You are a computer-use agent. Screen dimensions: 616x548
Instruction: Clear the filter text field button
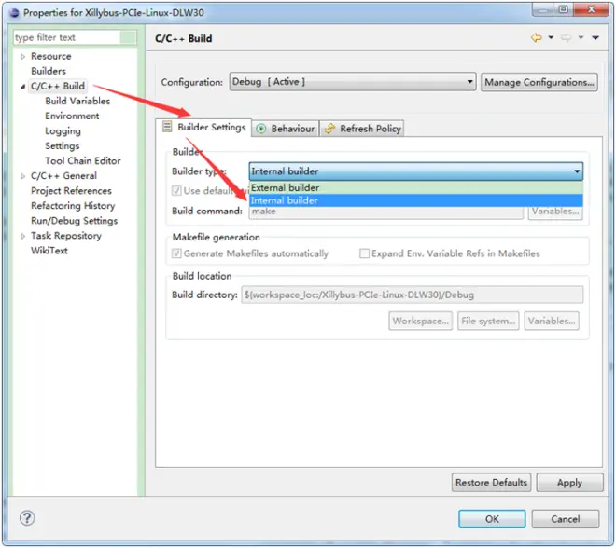128,37
